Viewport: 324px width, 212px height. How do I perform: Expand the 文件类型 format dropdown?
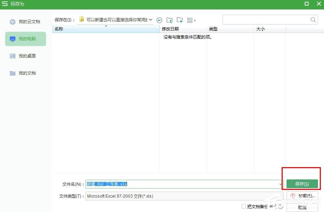280,196
